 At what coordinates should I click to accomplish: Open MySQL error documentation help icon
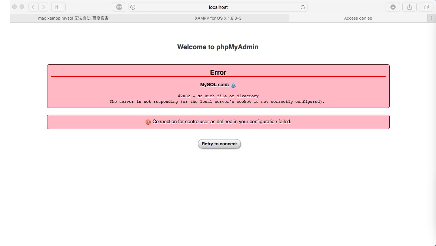(233, 85)
